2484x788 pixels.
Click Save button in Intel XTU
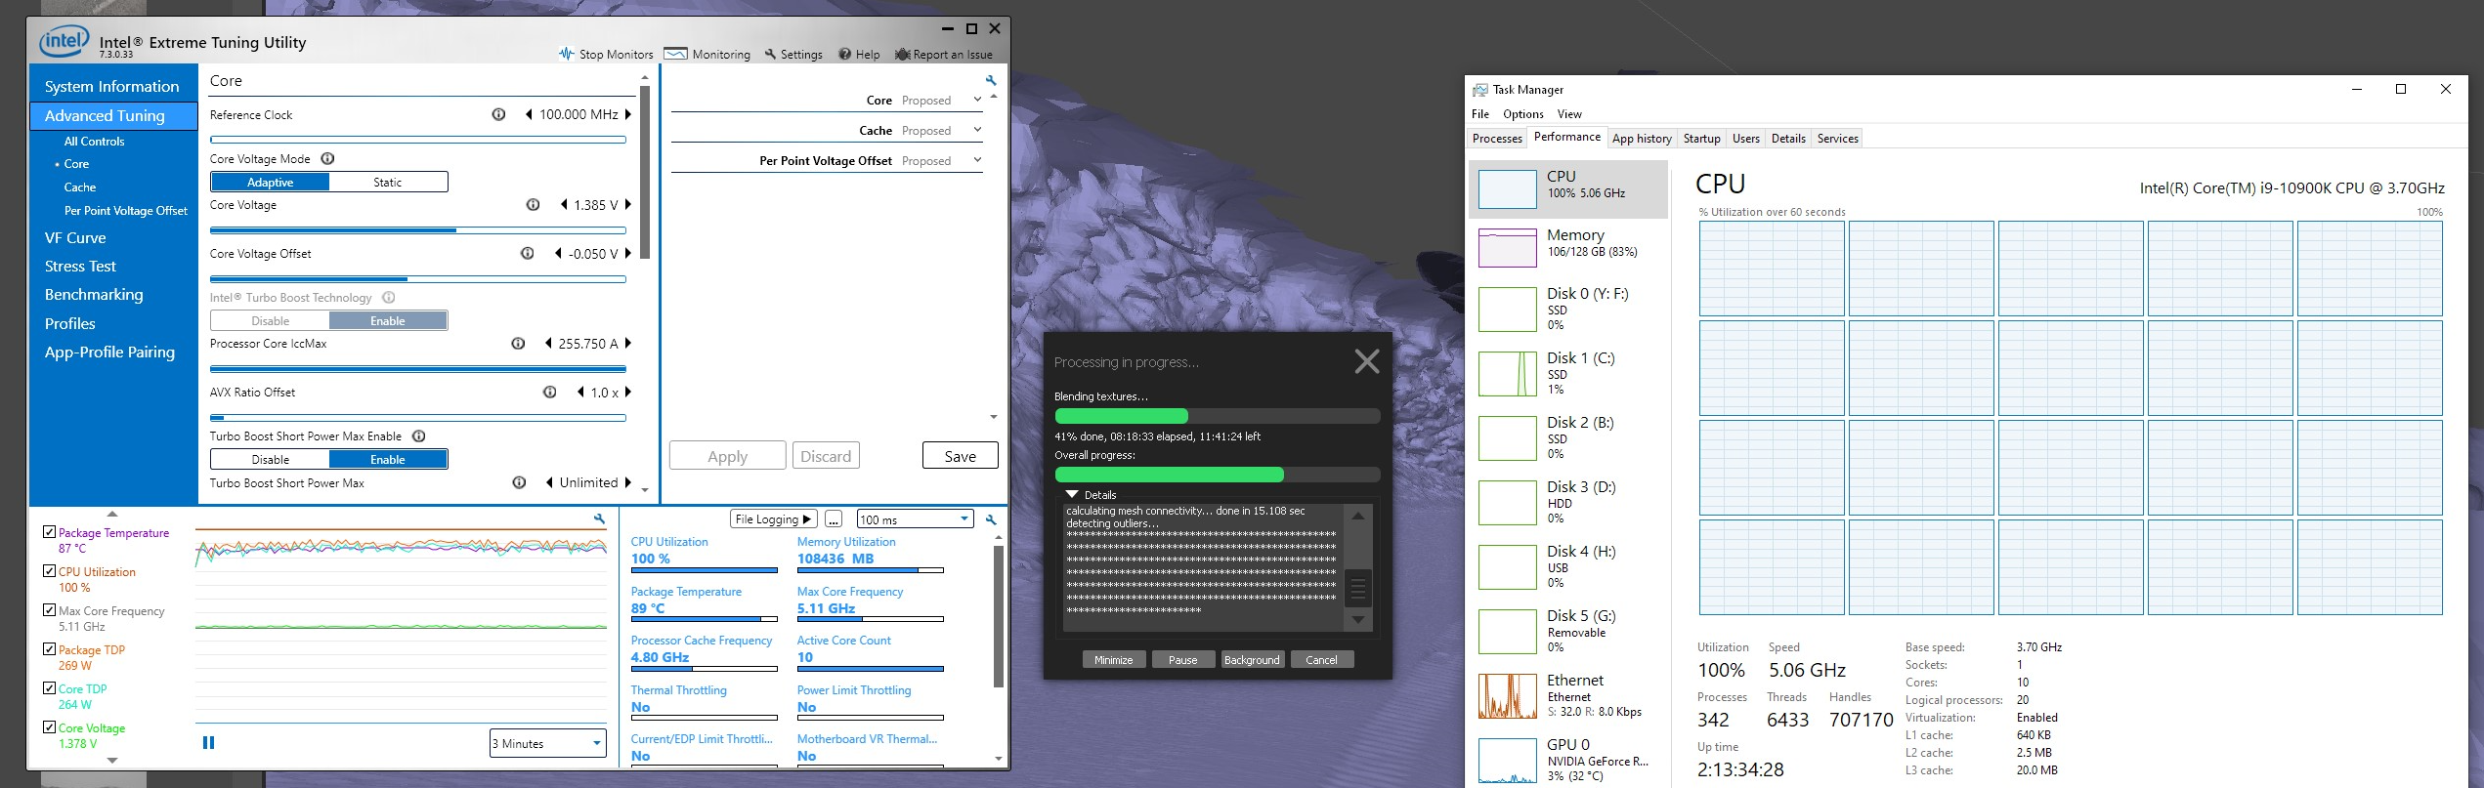tap(960, 456)
